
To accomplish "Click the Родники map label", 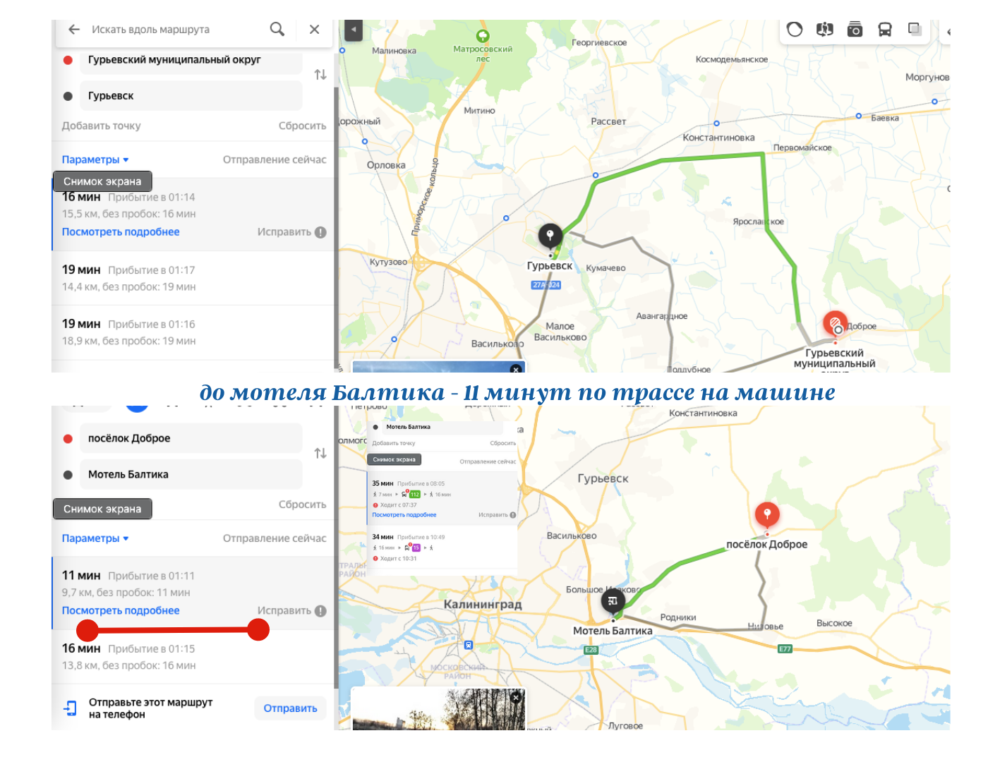I will pyautogui.click(x=678, y=617).
